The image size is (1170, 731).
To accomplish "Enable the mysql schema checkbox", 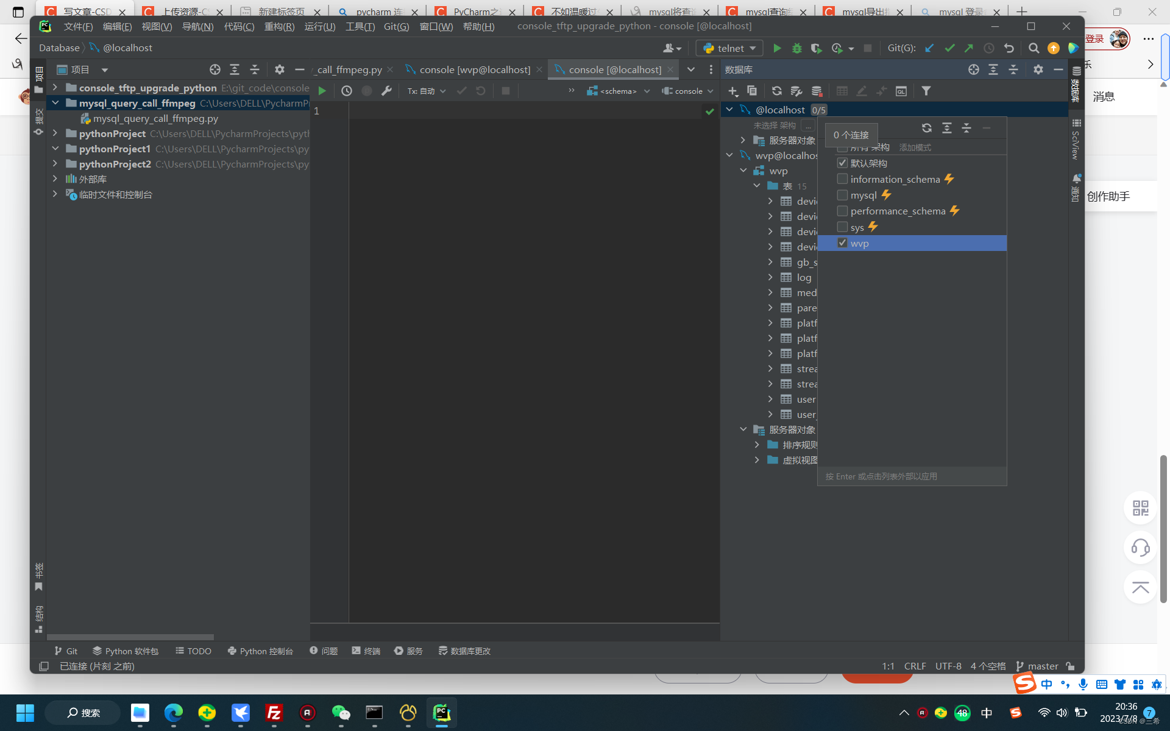I will click(842, 195).
